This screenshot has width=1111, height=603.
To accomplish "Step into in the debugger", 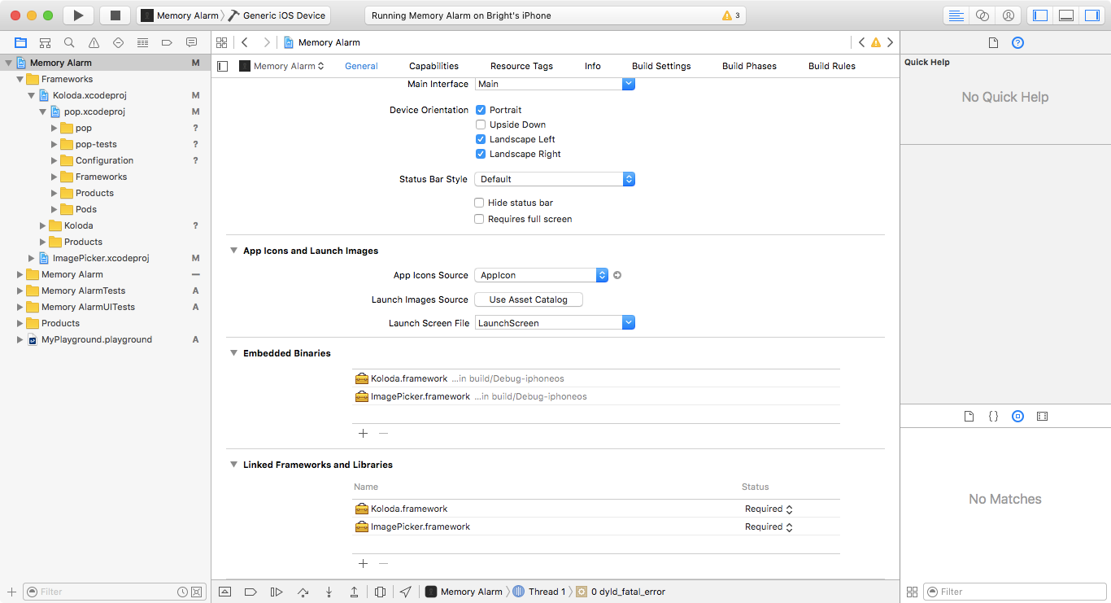I will [329, 592].
